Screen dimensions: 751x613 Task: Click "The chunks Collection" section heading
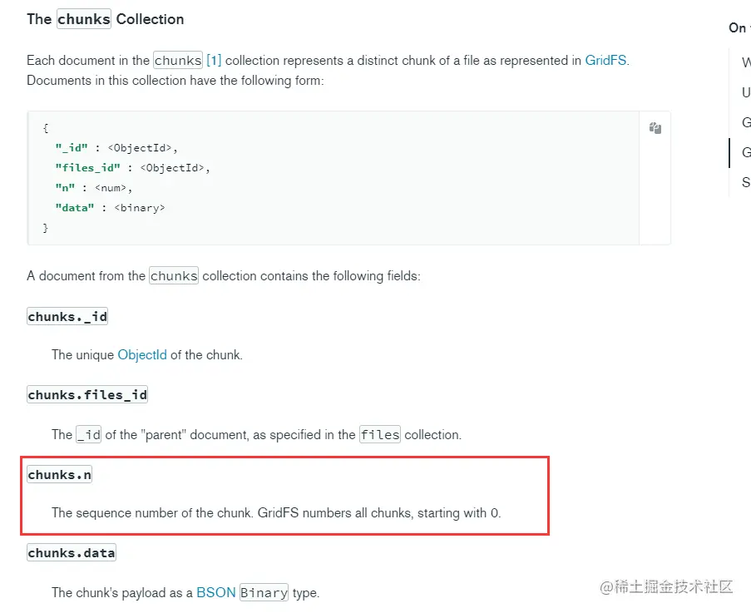(106, 19)
